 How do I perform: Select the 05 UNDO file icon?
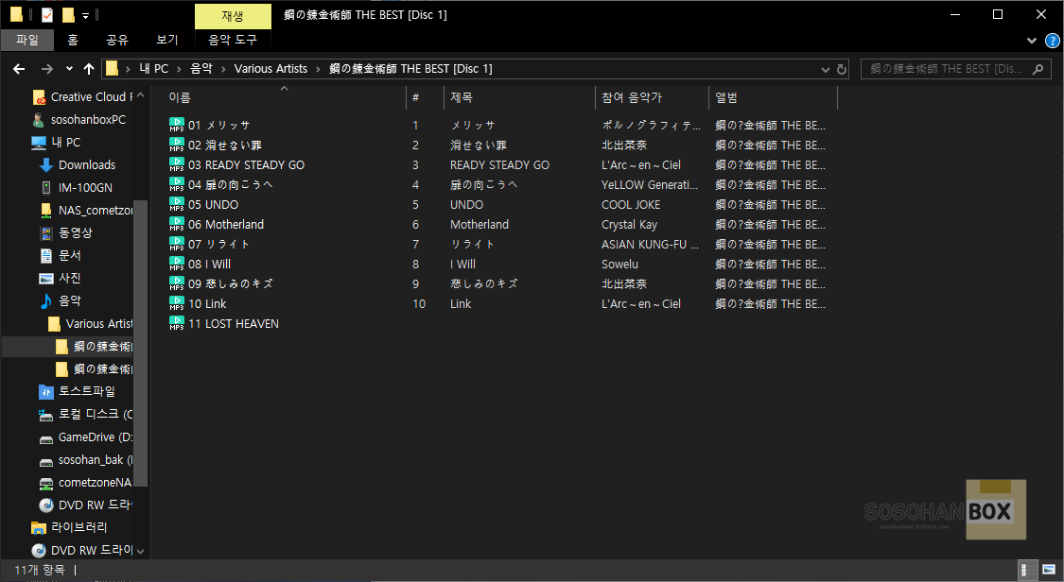pyautogui.click(x=177, y=205)
